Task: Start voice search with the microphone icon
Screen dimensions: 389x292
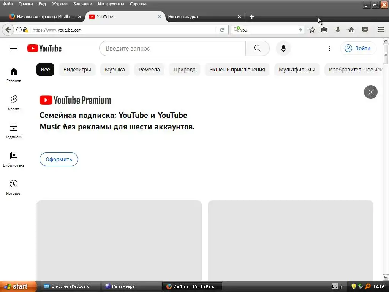Action: [283, 48]
